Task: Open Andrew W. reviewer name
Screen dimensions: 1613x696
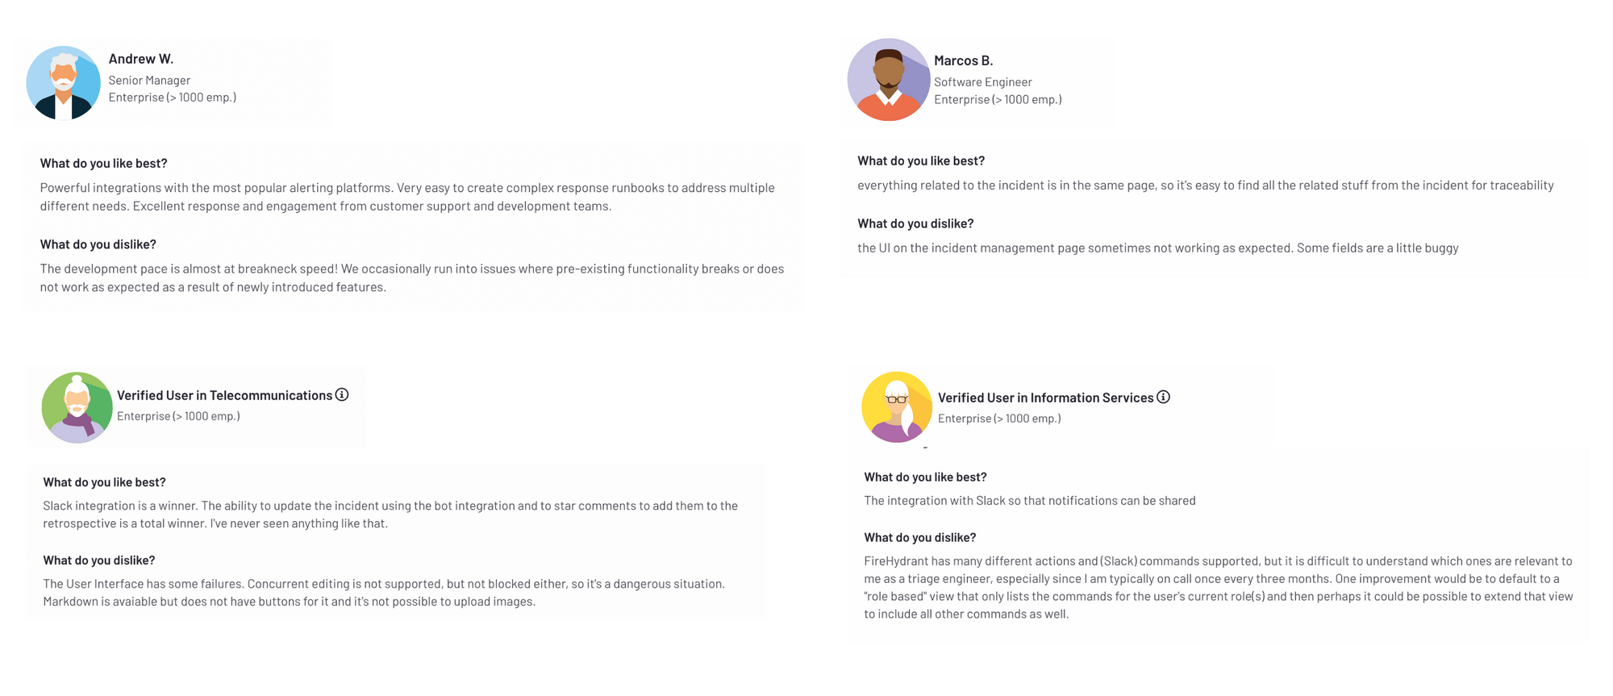Action: 141,59
